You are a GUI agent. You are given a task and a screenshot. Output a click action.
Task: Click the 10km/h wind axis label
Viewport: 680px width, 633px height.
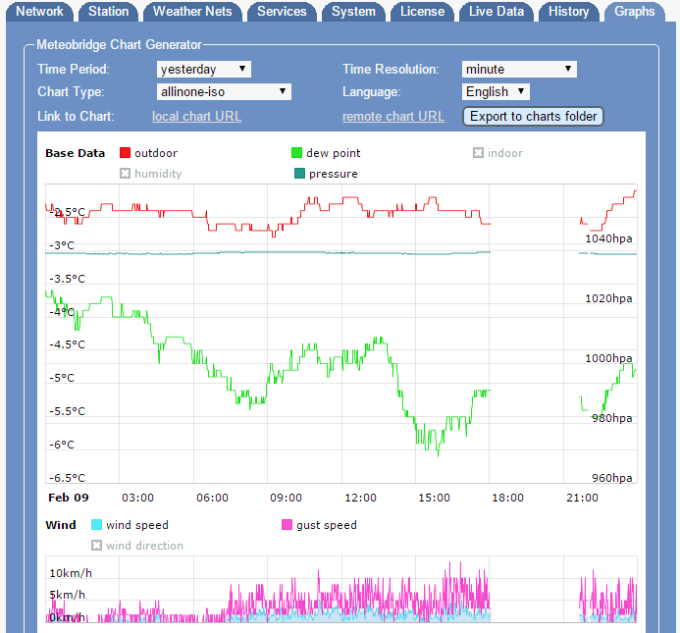coord(71,573)
